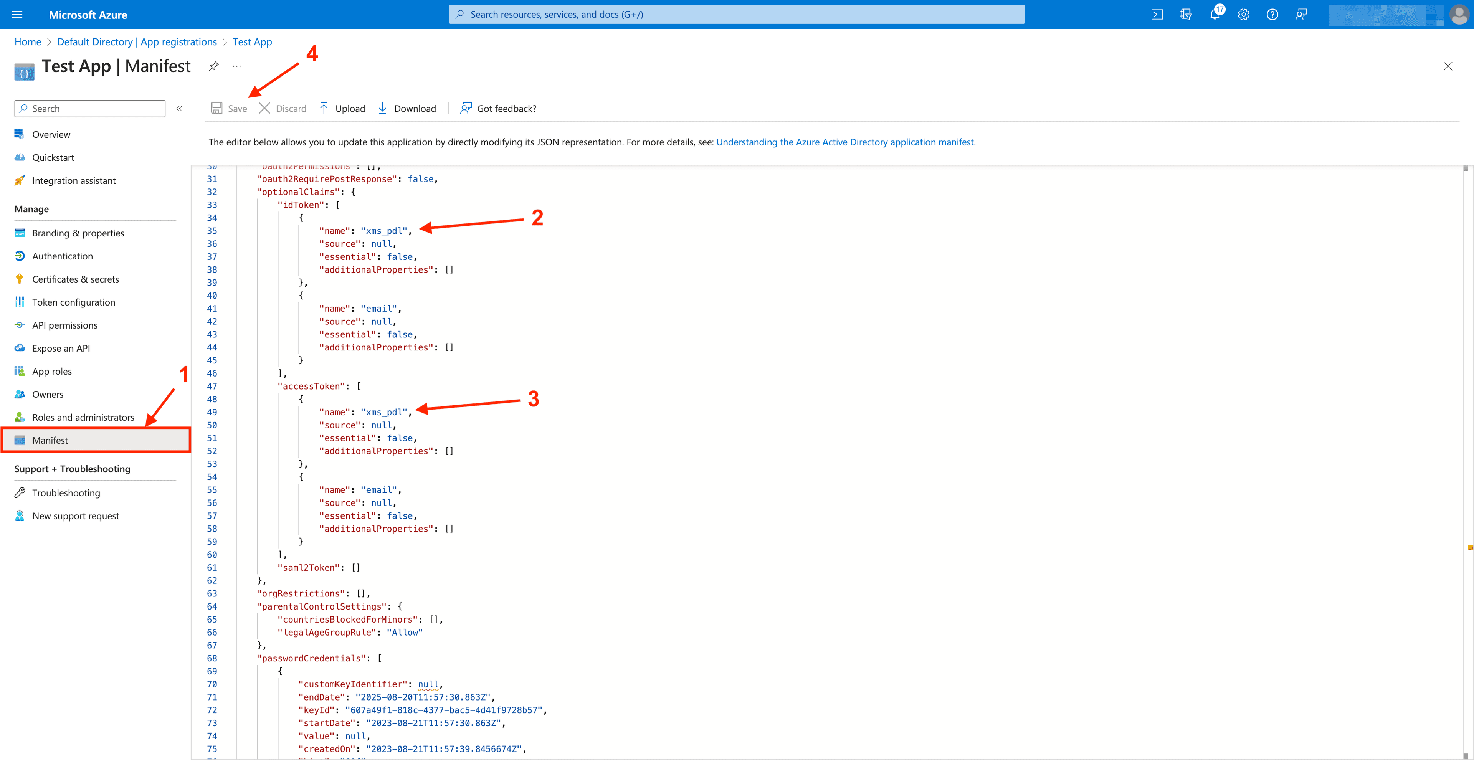Open Authentication settings
Image resolution: width=1474 pixels, height=760 pixels.
pyautogui.click(x=62, y=256)
